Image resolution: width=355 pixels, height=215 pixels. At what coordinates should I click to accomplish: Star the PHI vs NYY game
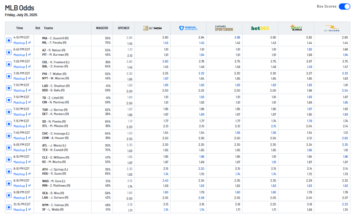(x=9, y=76)
